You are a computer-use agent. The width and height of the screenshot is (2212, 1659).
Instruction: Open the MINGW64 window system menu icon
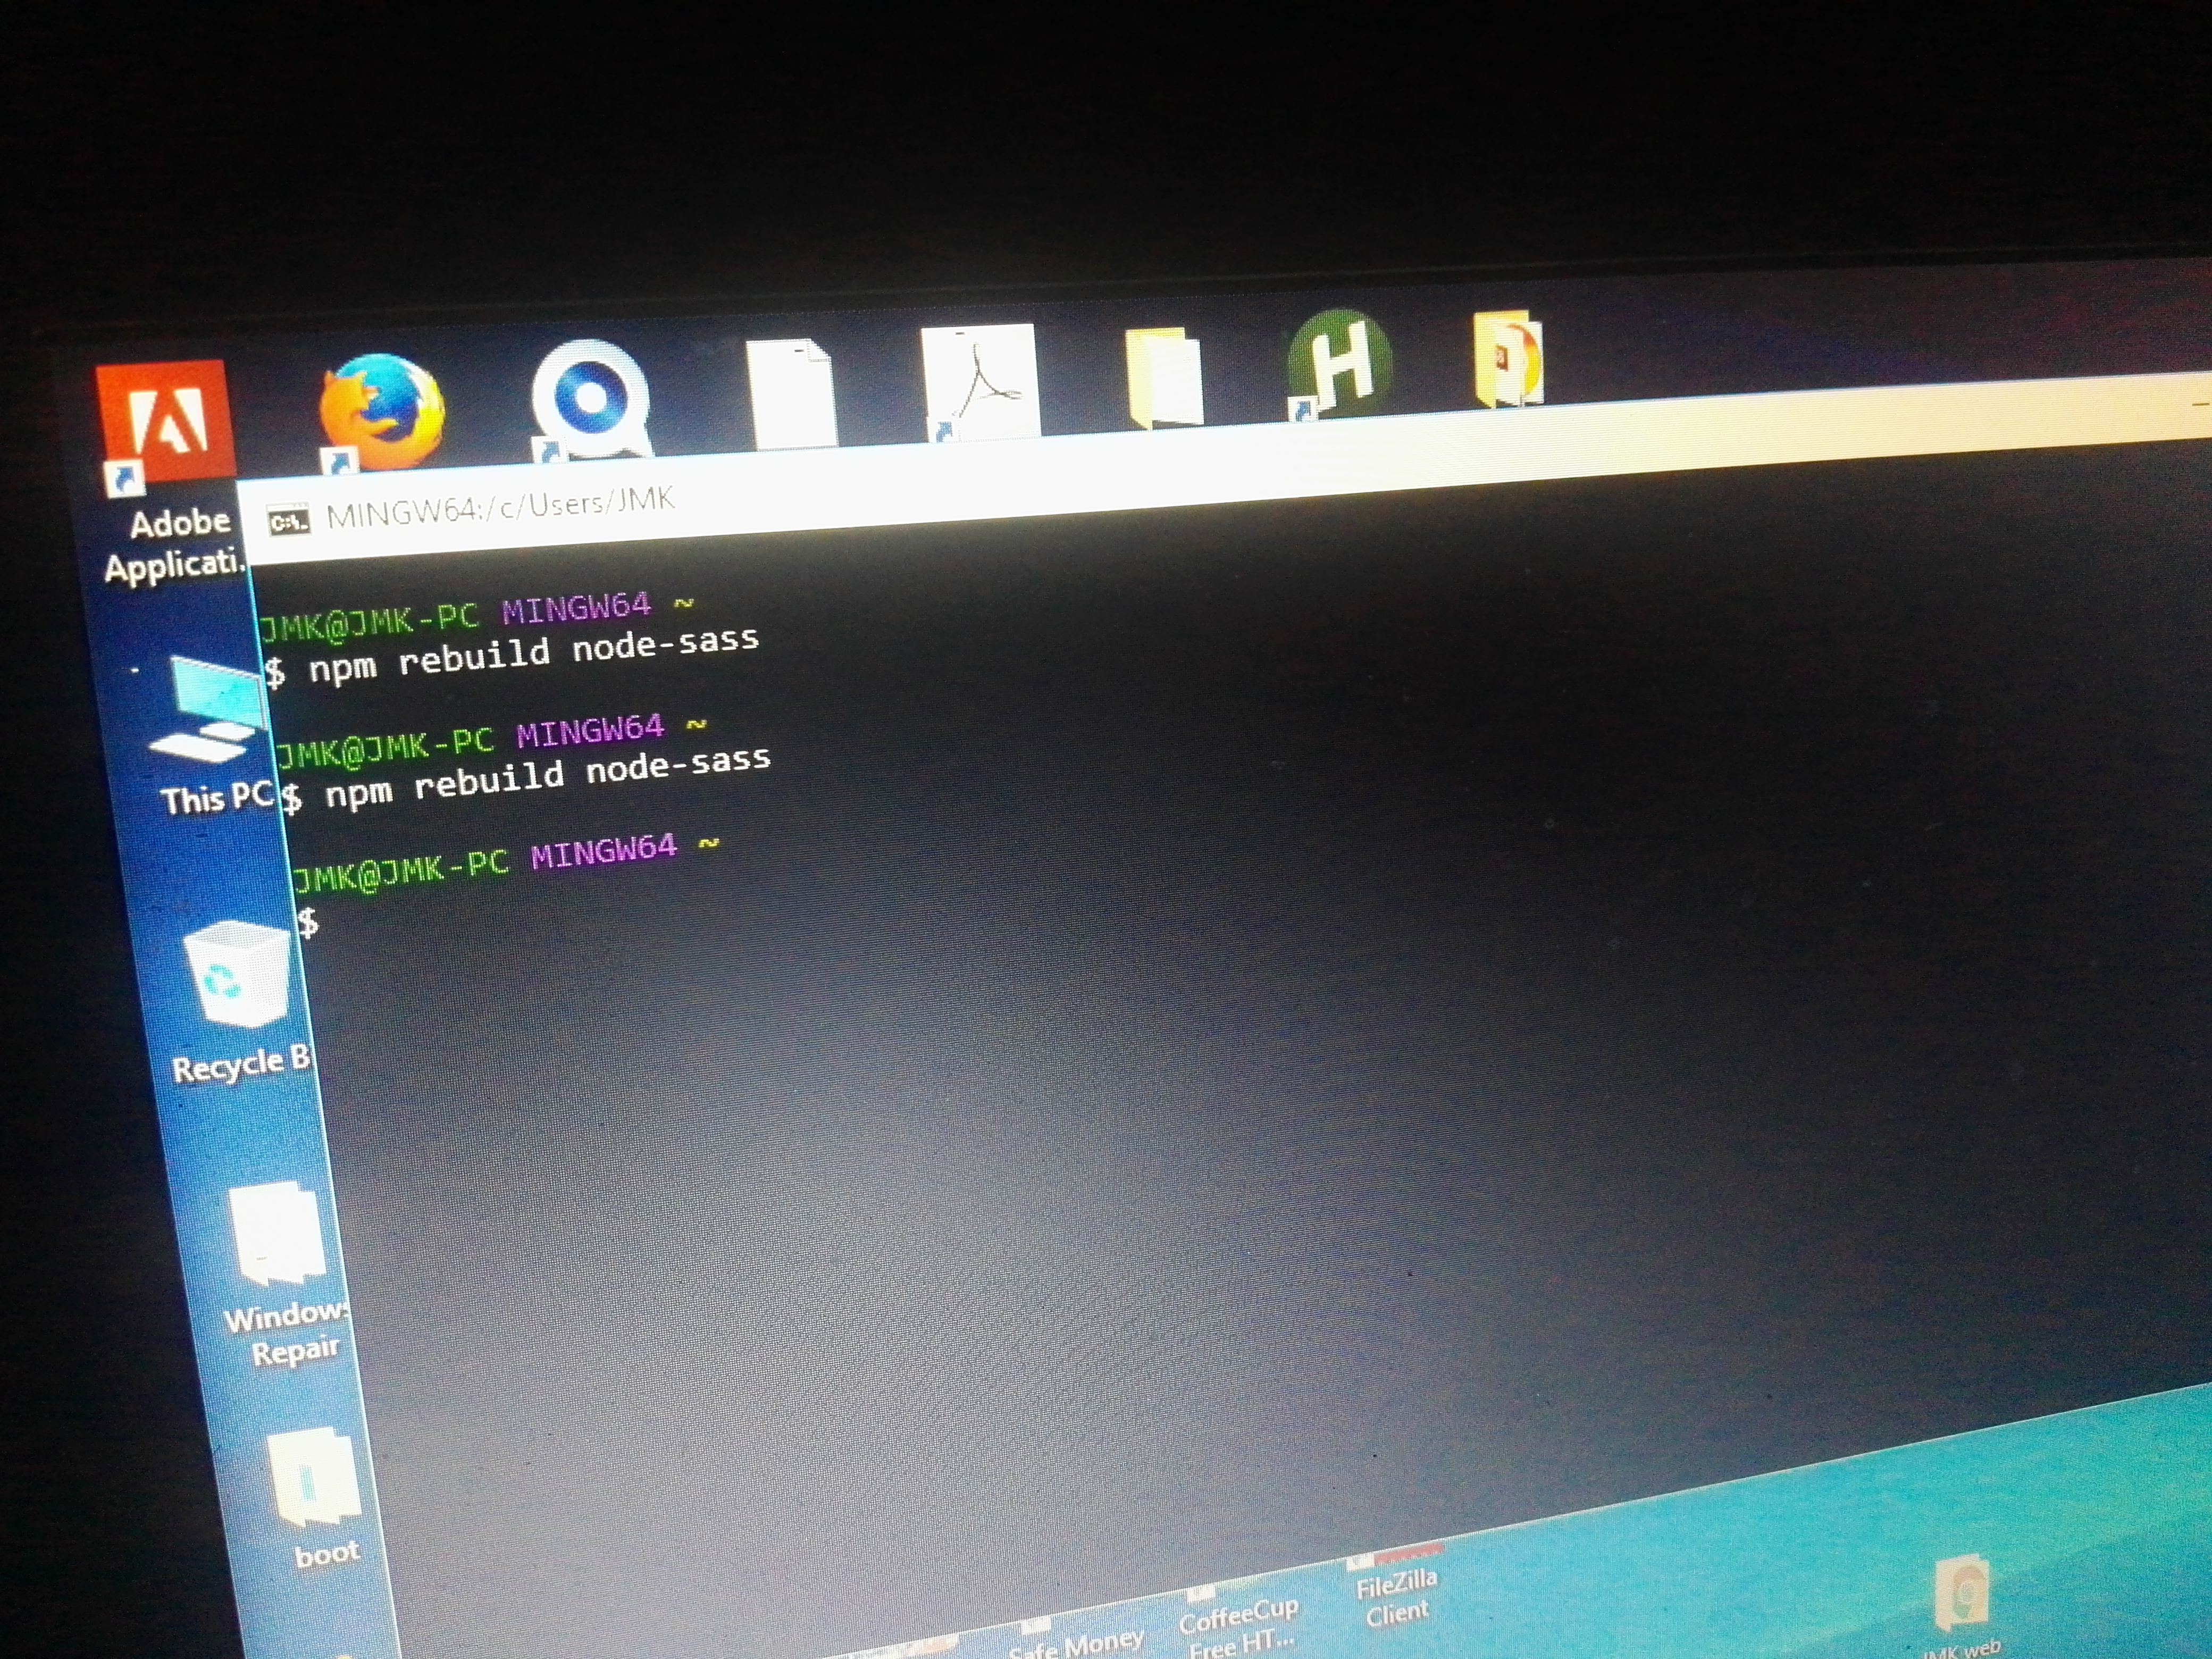coord(289,521)
